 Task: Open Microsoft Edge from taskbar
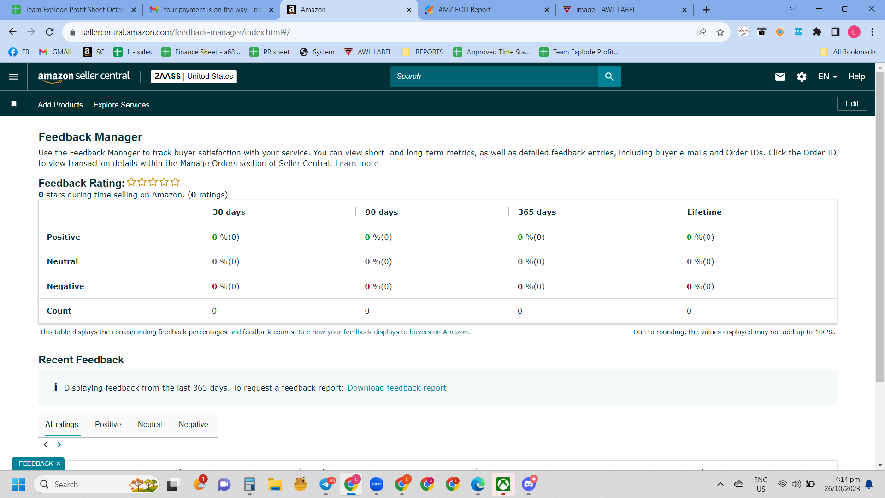point(478,485)
